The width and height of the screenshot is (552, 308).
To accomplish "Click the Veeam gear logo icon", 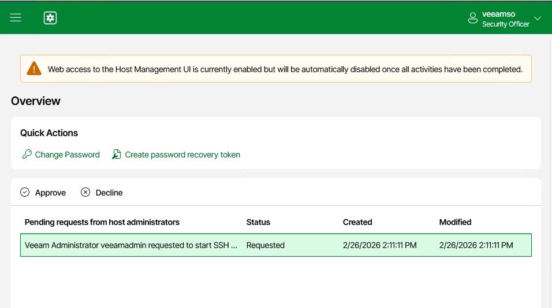I will click(x=50, y=18).
